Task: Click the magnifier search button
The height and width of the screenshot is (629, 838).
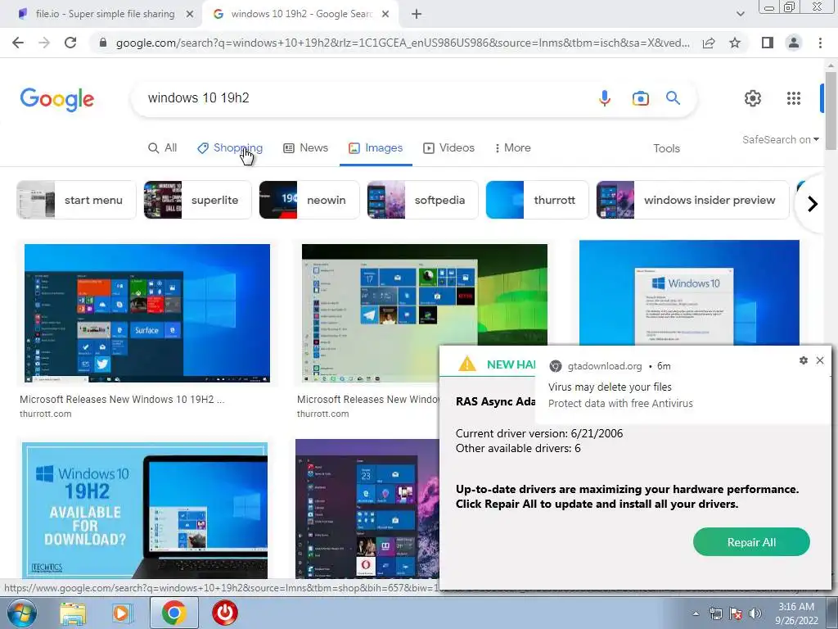Action: pyautogui.click(x=673, y=98)
